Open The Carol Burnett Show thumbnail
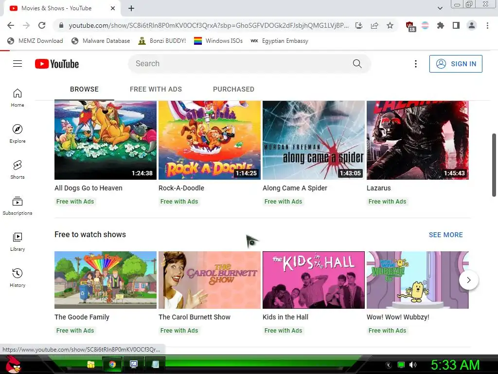The height and width of the screenshot is (374, 498). point(210,280)
